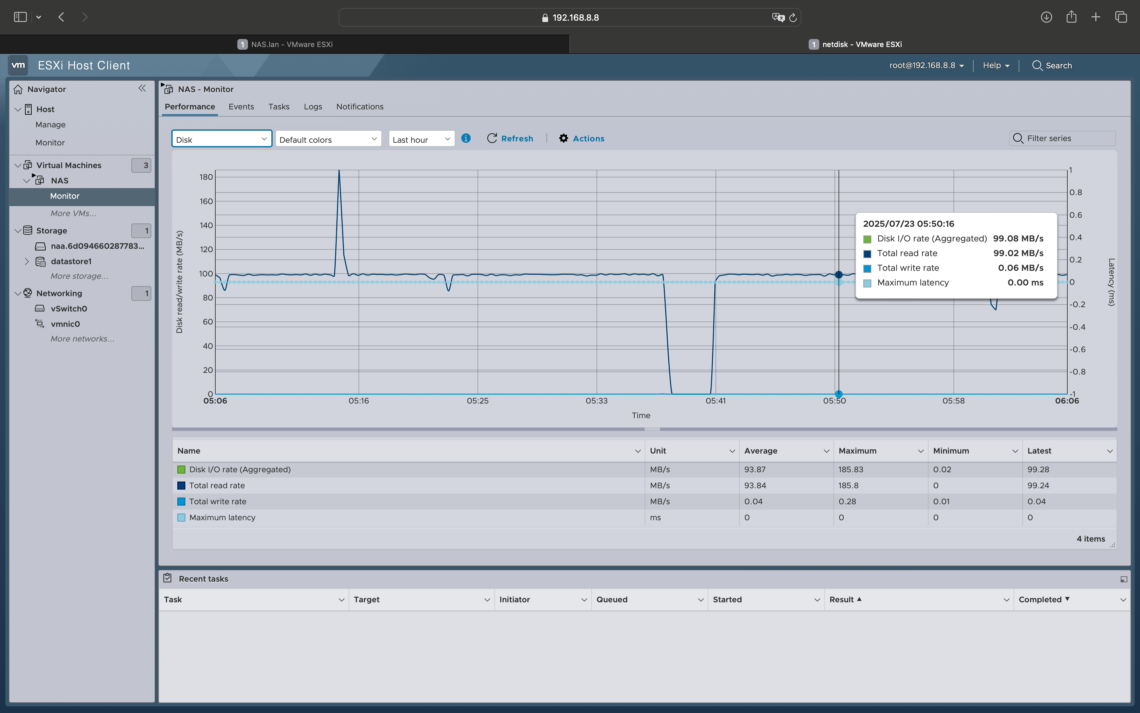Click the Safari download indicator icon
The image size is (1140, 713).
[1046, 17]
